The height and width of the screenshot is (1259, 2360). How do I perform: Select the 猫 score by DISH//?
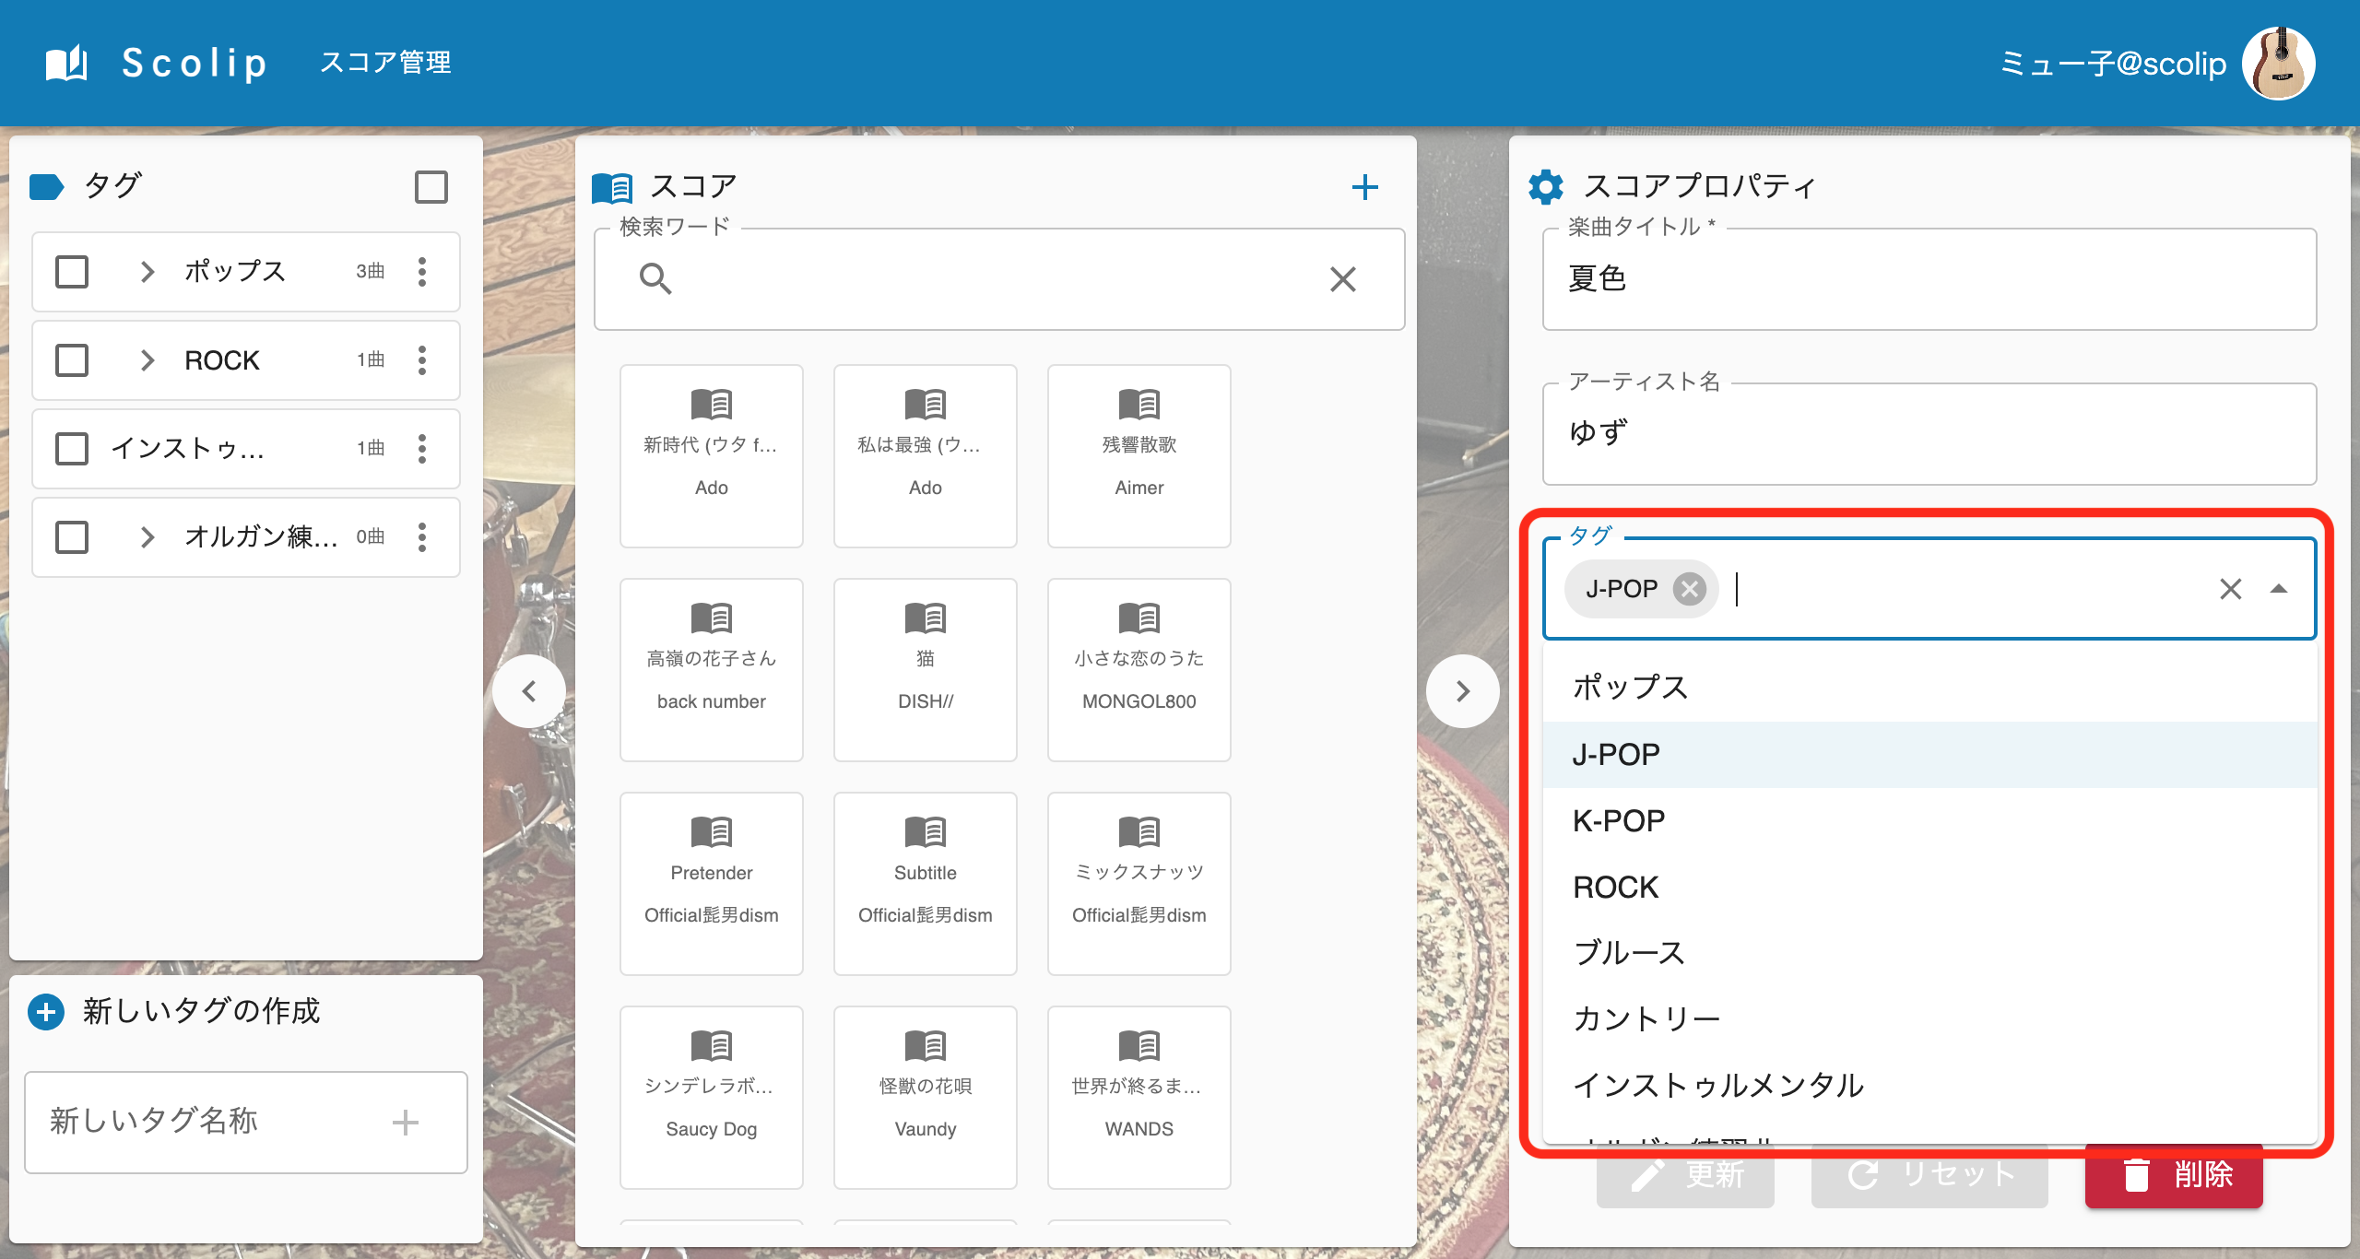925,669
